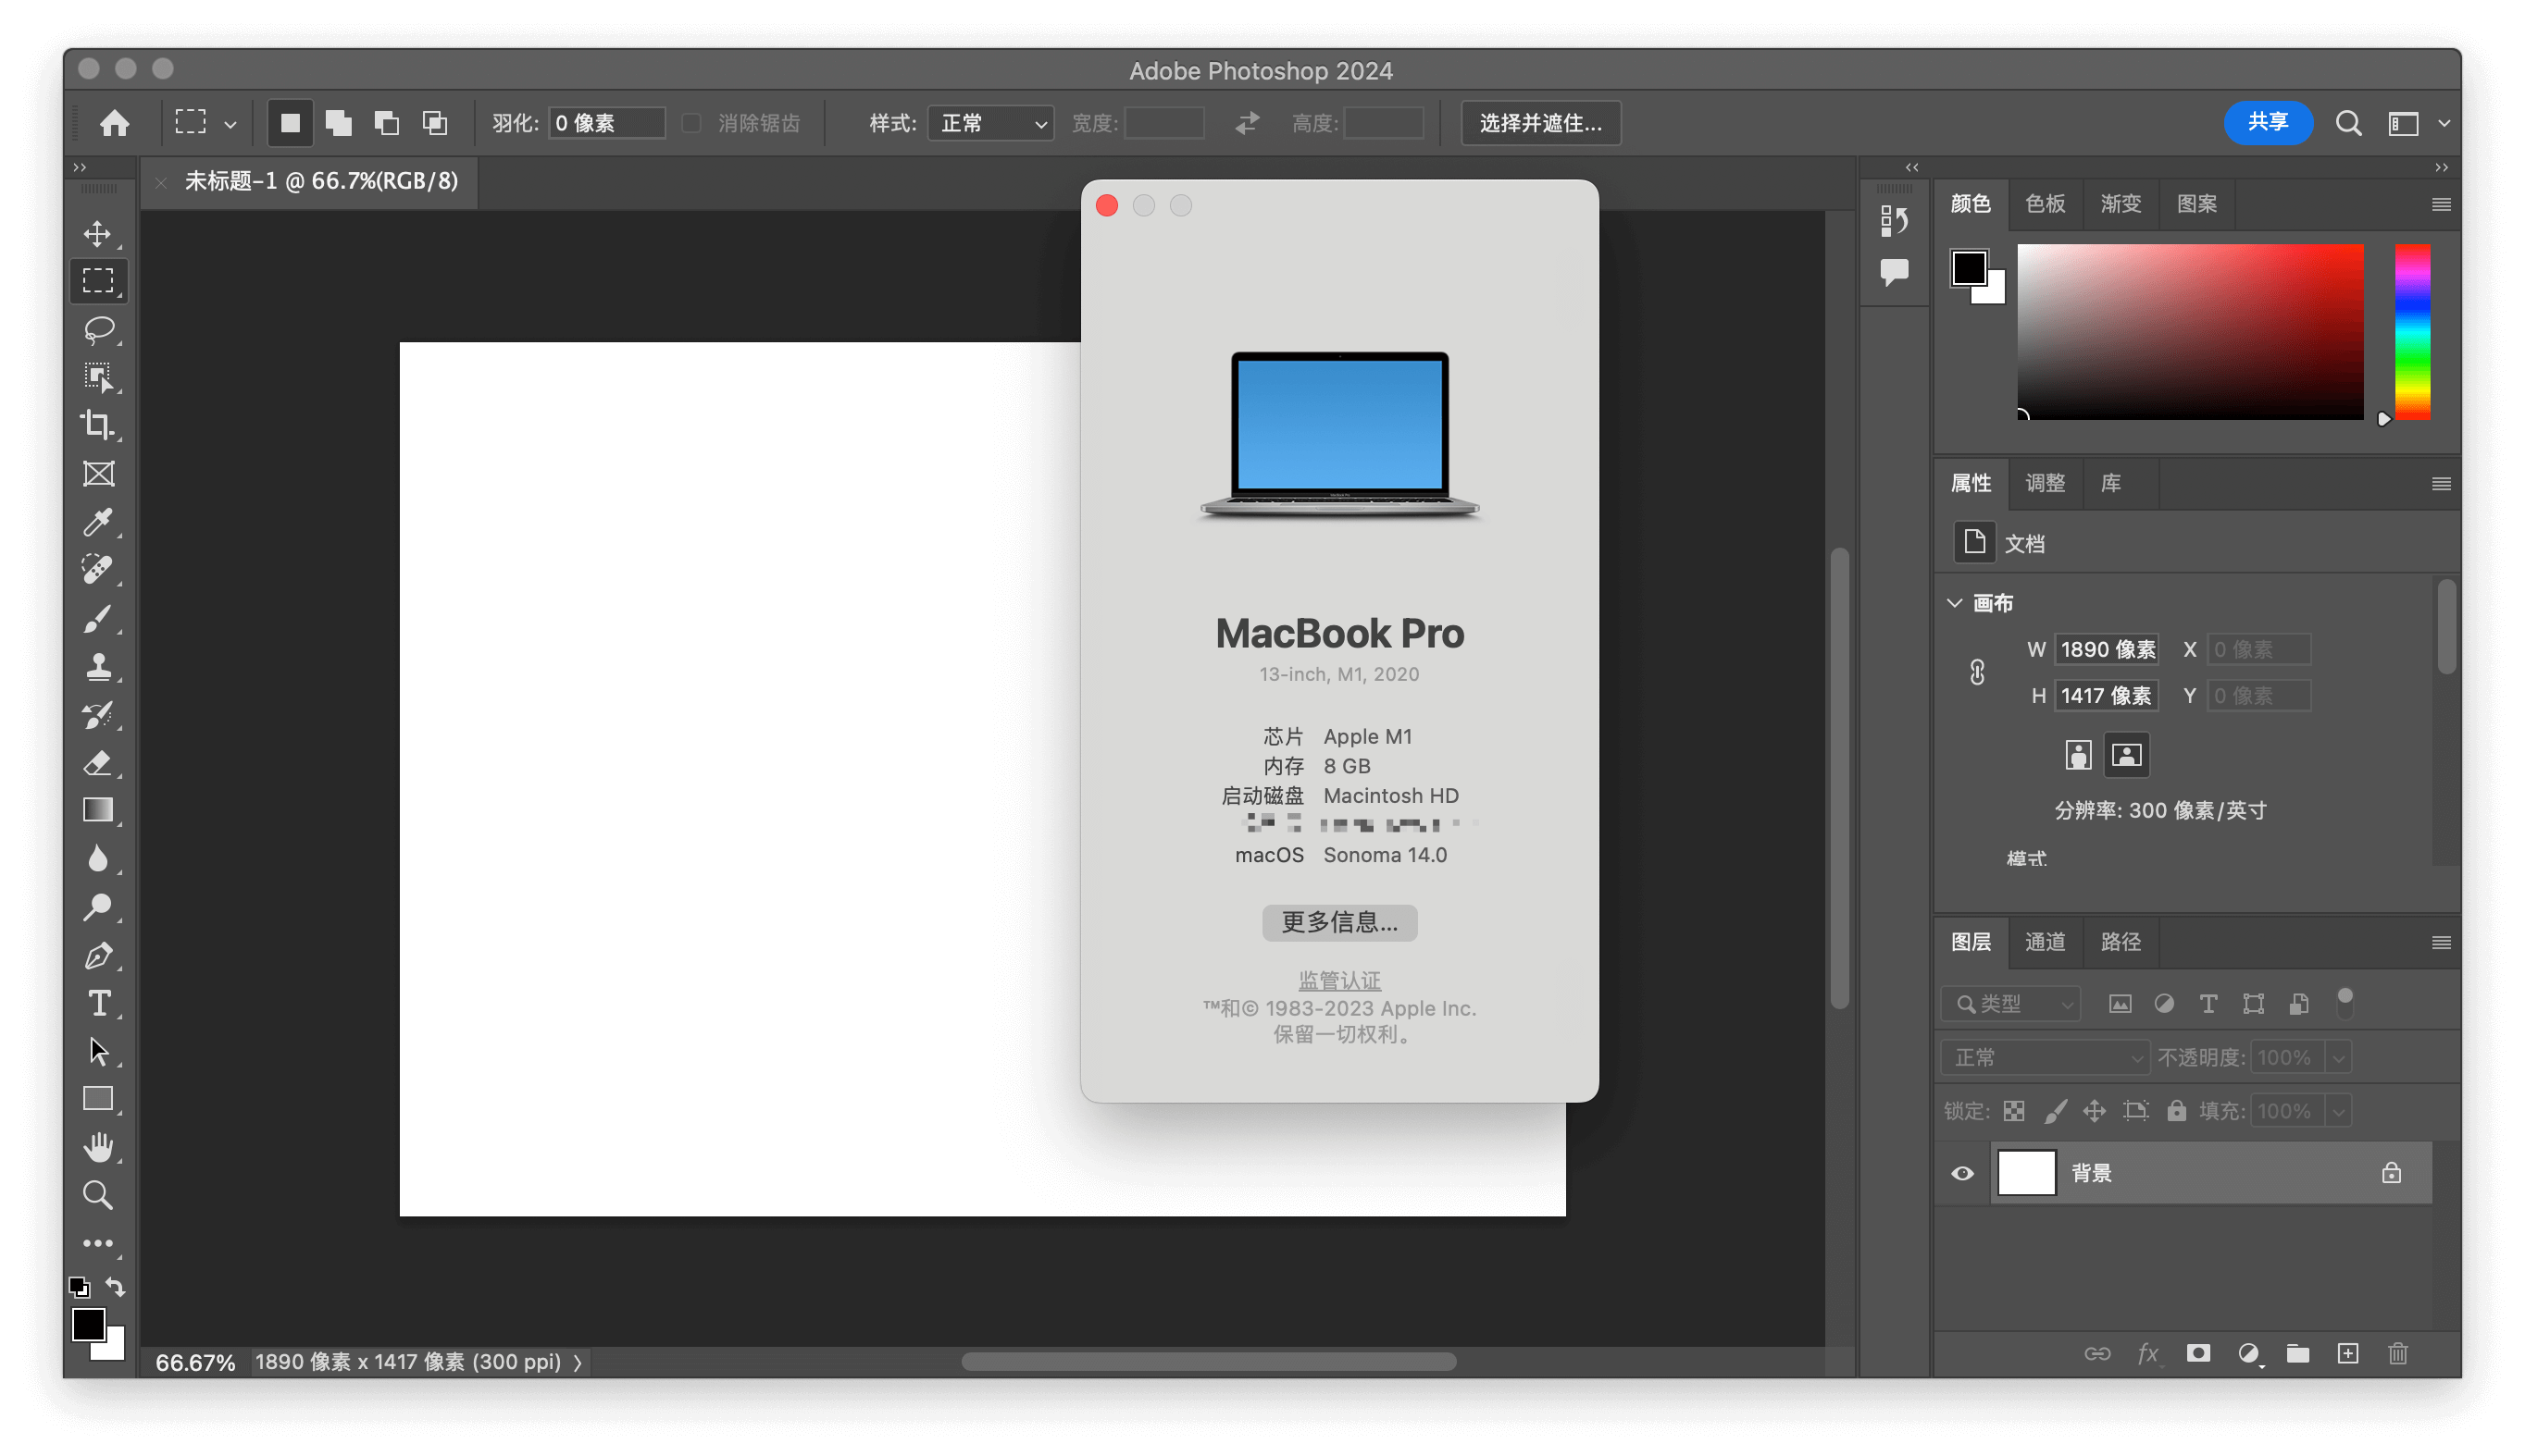Image resolution: width=2525 pixels, height=1456 pixels.
Task: Toggle foreground/background color swap
Action: tap(115, 1286)
